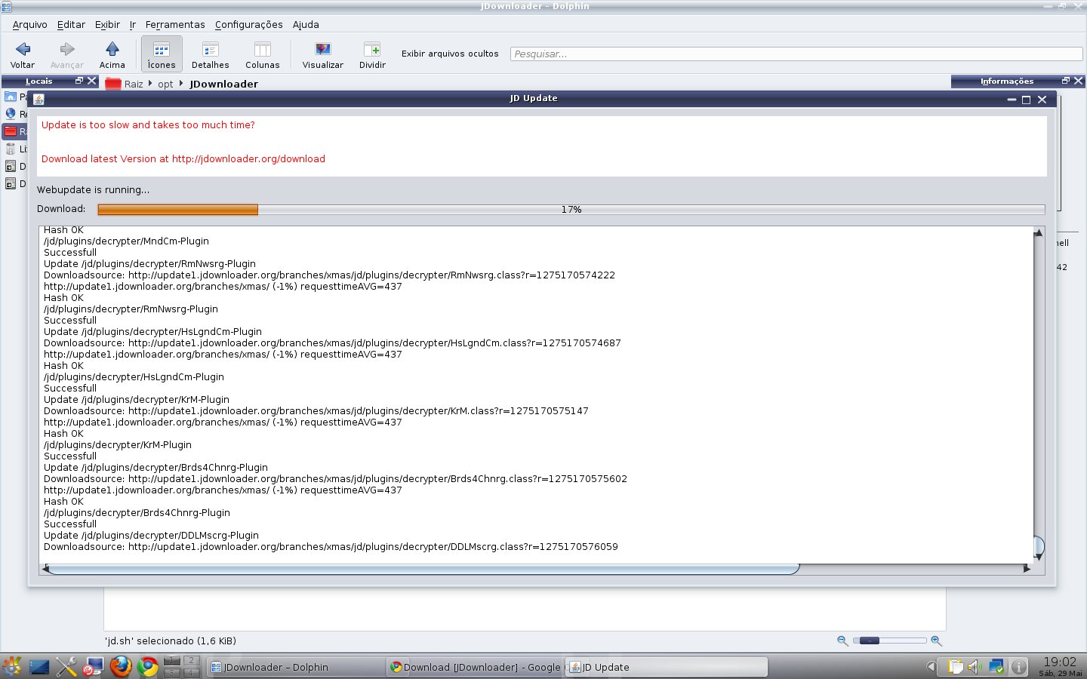
Task: Click scroll right arrow of update log
Action: tap(1027, 569)
